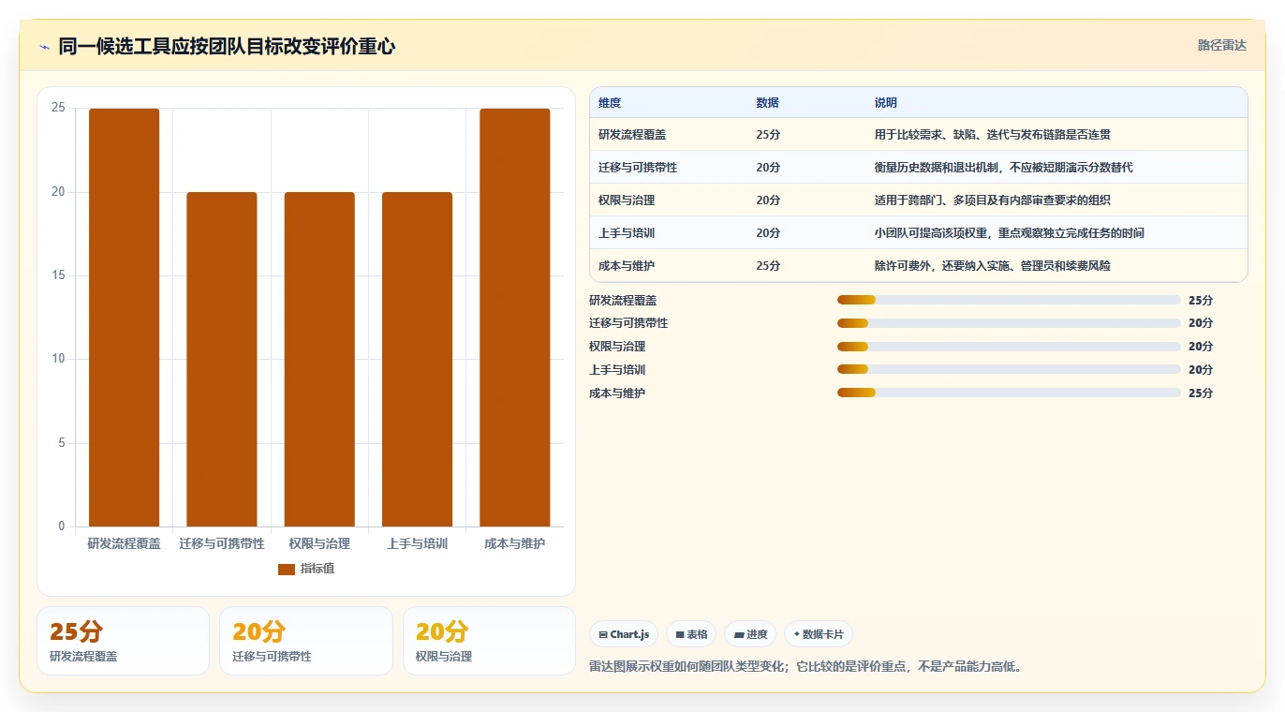This screenshot has height=712, width=1285.
Task: Select the 数据卡片 chip
Action: (819, 634)
